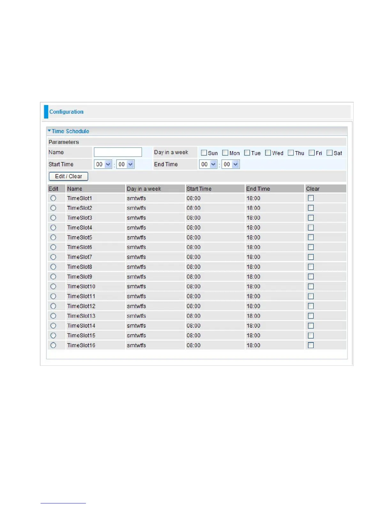Enable the Sun day checkbox
This screenshot has width=391, height=506.
pos(204,153)
